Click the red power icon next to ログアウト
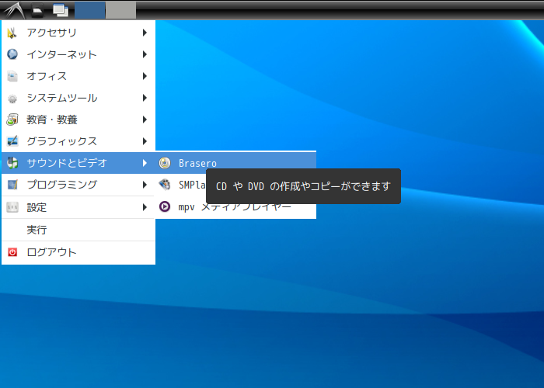Viewport: 544px width, 388px height. click(x=12, y=252)
